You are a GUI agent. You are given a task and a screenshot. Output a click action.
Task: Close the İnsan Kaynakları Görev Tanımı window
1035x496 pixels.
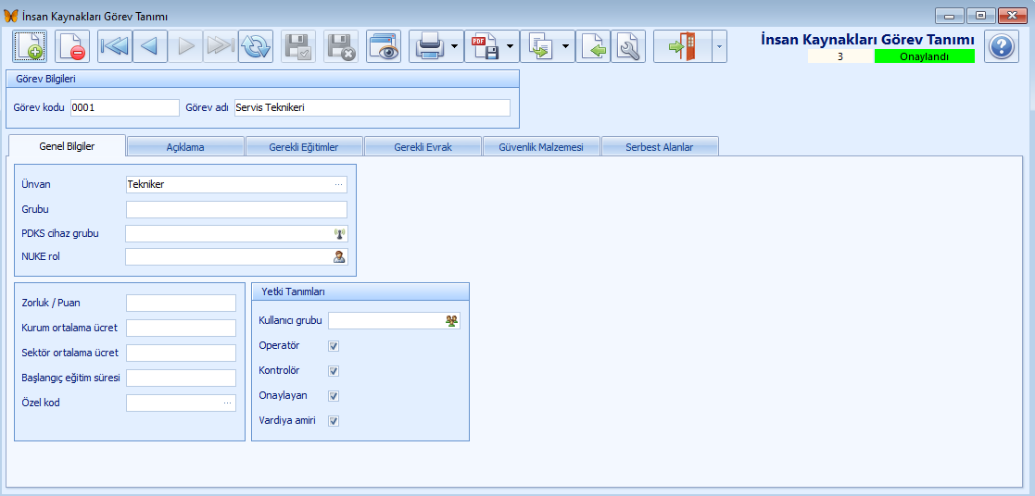(1012, 16)
